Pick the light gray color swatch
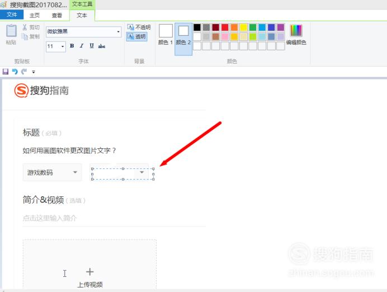The width and height of the screenshot is (387, 292). 206,36
